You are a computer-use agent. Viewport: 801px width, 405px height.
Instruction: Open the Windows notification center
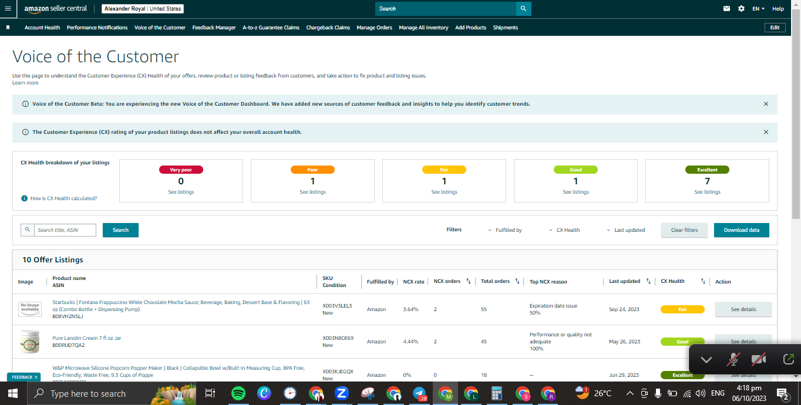[782, 393]
